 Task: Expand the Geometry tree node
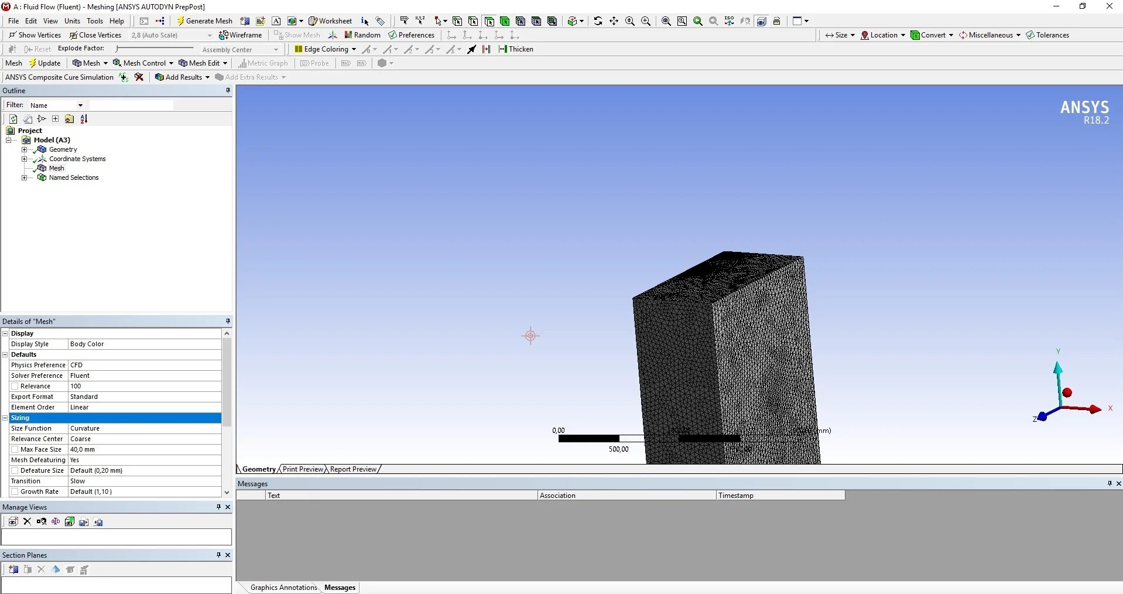tap(24, 149)
